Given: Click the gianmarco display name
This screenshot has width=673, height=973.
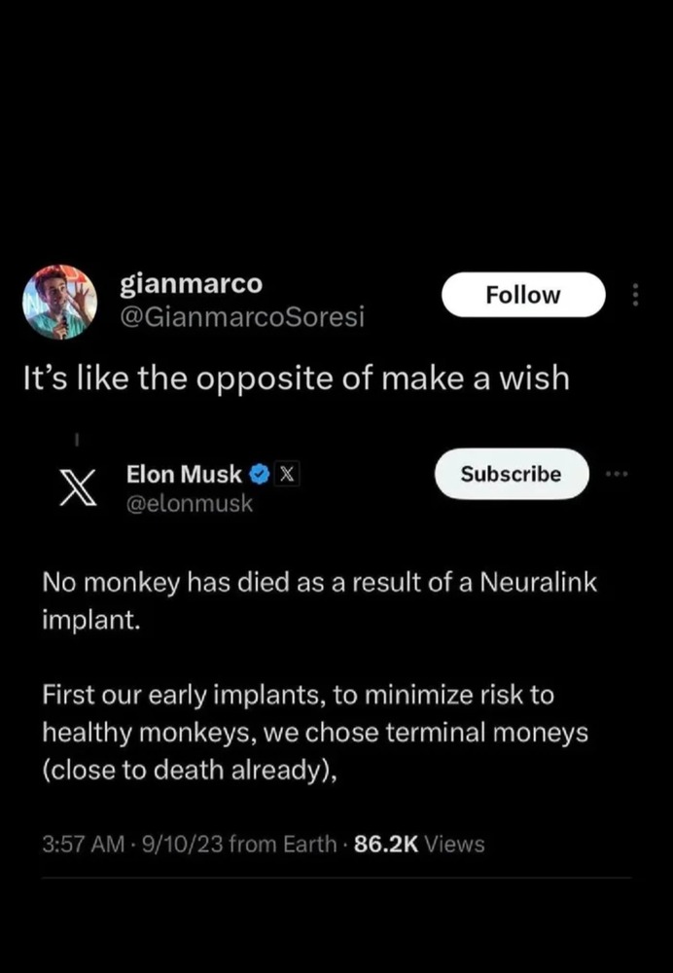Looking at the screenshot, I should click(191, 283).
